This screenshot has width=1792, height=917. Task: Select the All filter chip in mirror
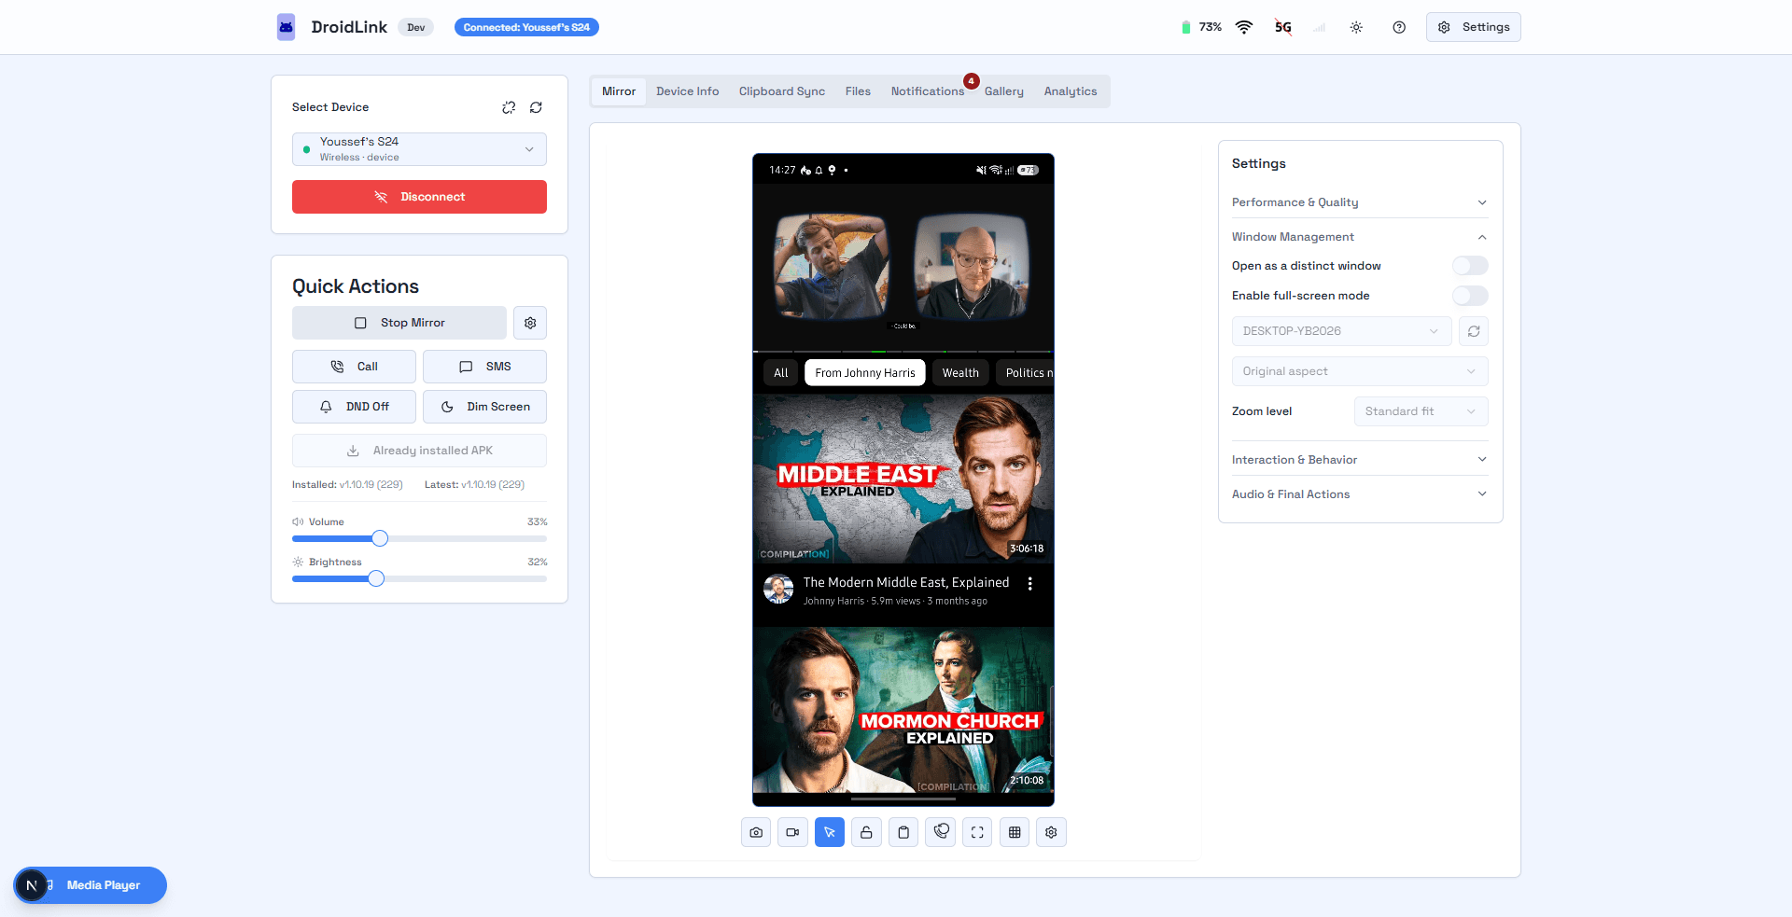point(780,372)
